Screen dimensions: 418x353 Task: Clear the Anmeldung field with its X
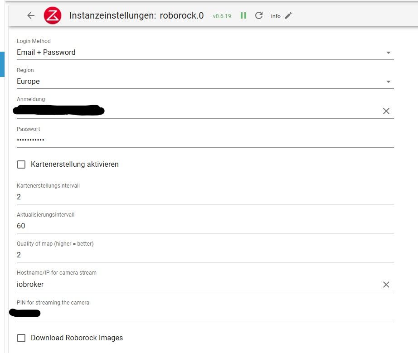[386, 111]
